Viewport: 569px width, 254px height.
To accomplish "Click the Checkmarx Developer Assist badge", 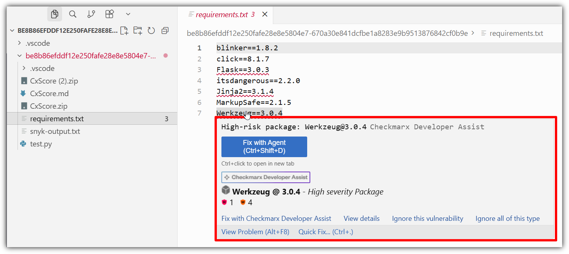I will pos(266,177).
